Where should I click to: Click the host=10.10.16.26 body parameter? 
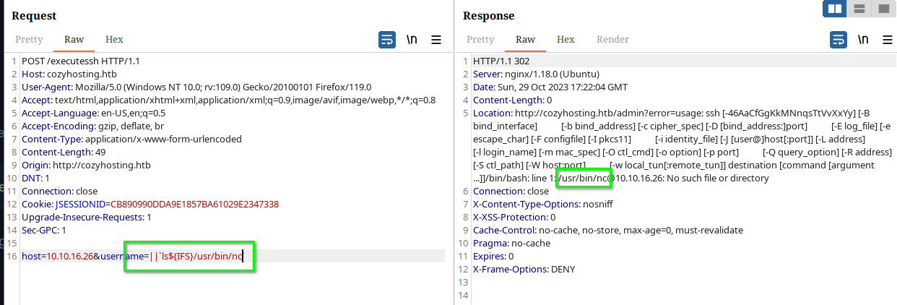pyautogui.click(x=57, y=256)
